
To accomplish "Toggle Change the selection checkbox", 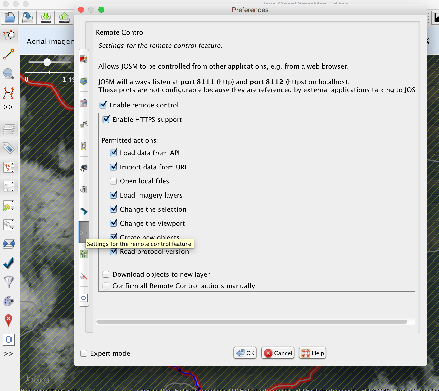I will (113, 209).
